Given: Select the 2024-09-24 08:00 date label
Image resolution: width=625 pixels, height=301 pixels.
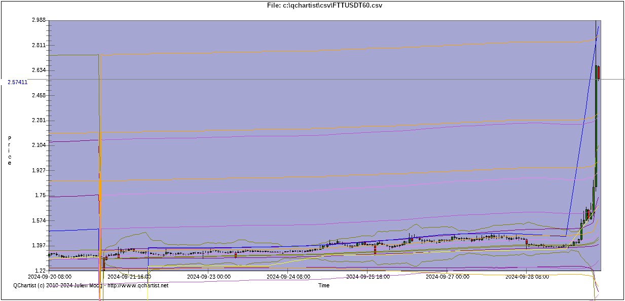Looking at the screenshot, I should click(288, 277).
